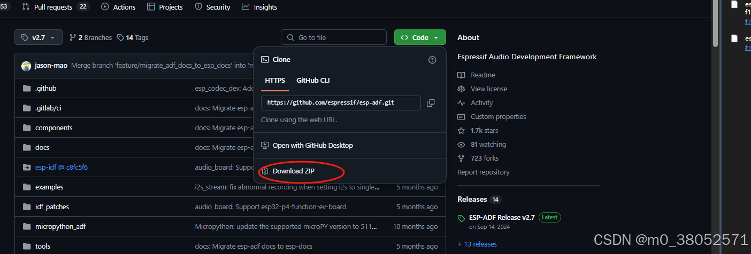View the 2 Branches link
751x254 pixels.
[x=91, y=38]
